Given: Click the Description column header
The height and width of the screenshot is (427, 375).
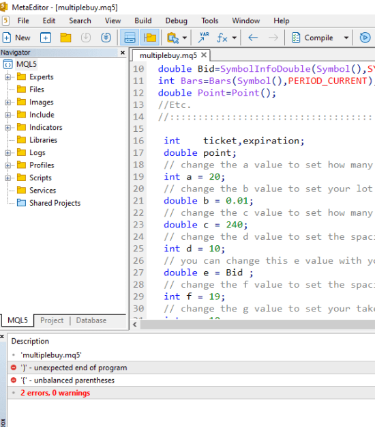Looking at the screenshot, I should [x=30, y=341].
